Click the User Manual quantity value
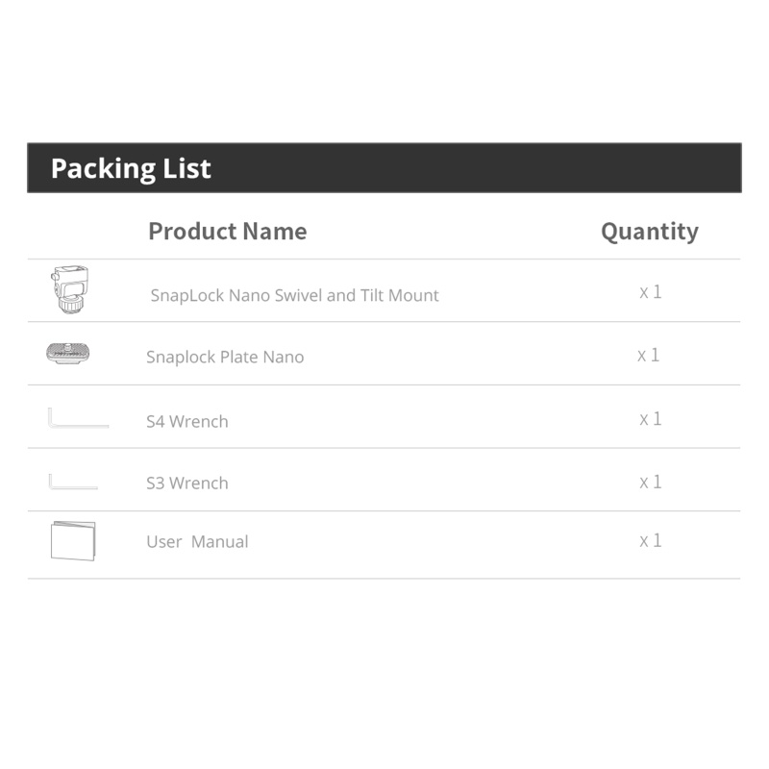Viewport: 769px width, 769px height. (651, 541)
